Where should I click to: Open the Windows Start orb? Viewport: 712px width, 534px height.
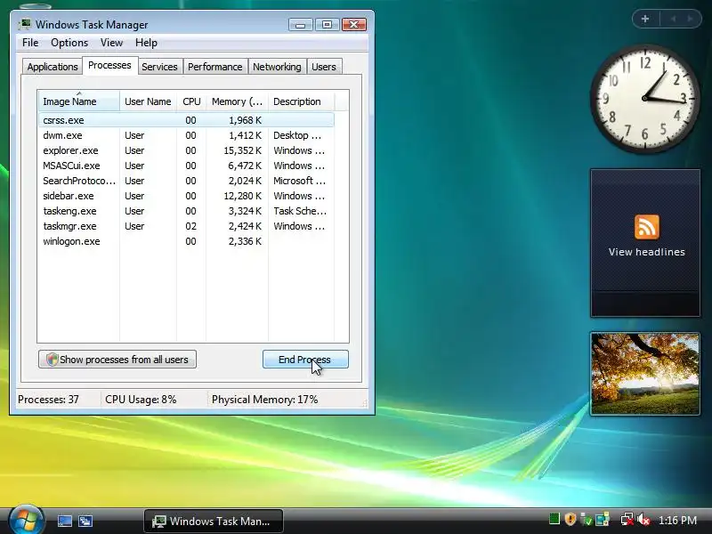[x=26, y=520]
